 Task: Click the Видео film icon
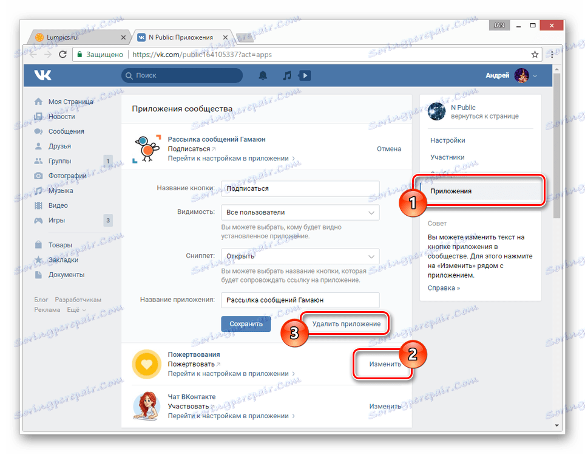(x=38, y=205)
